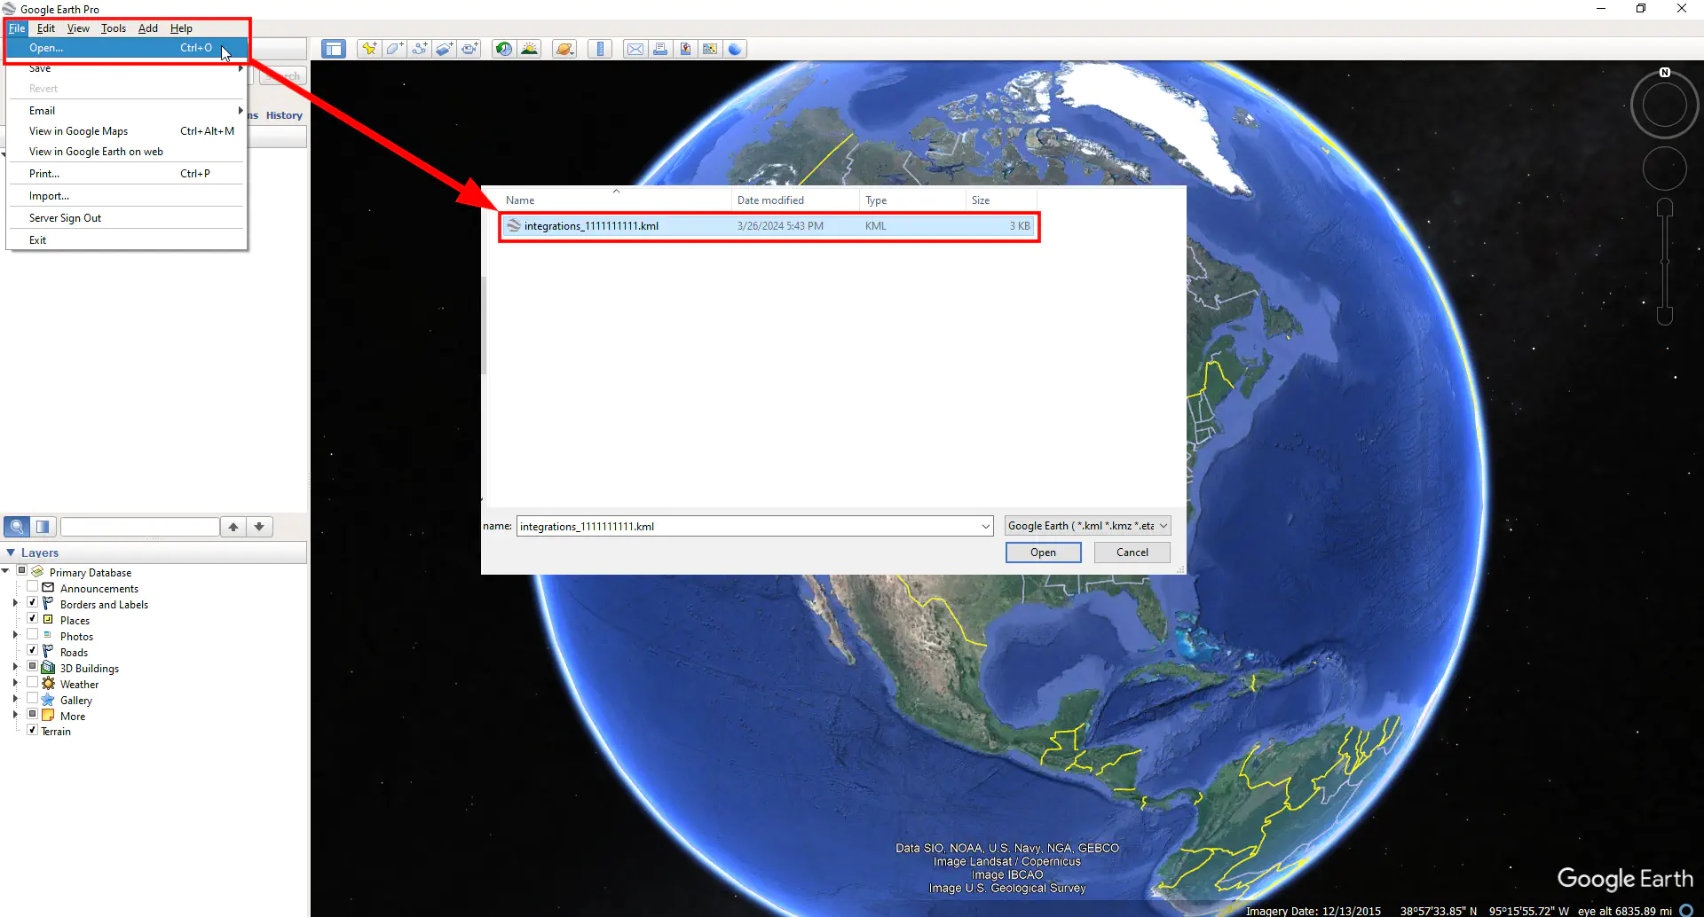Screen dimensions: 1704x917
Task: Uncheck the Places layer checkbox
Action: click(33, 619)
